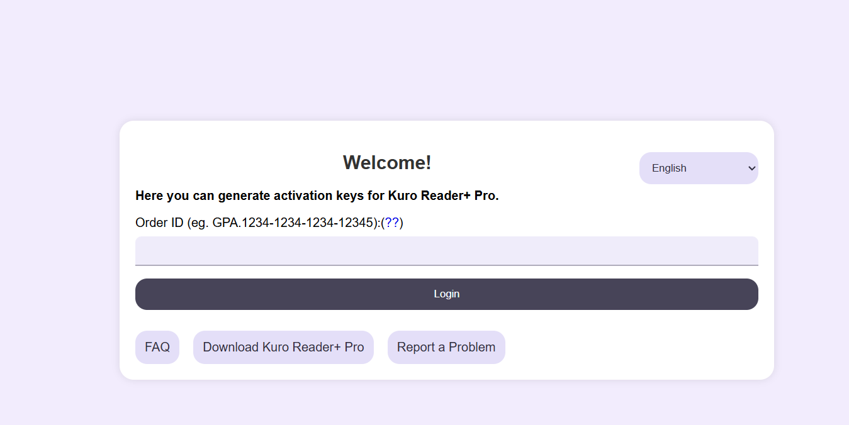Click the "Welcome!" heading
849x425 pixels.
click(x=387, y=163)
